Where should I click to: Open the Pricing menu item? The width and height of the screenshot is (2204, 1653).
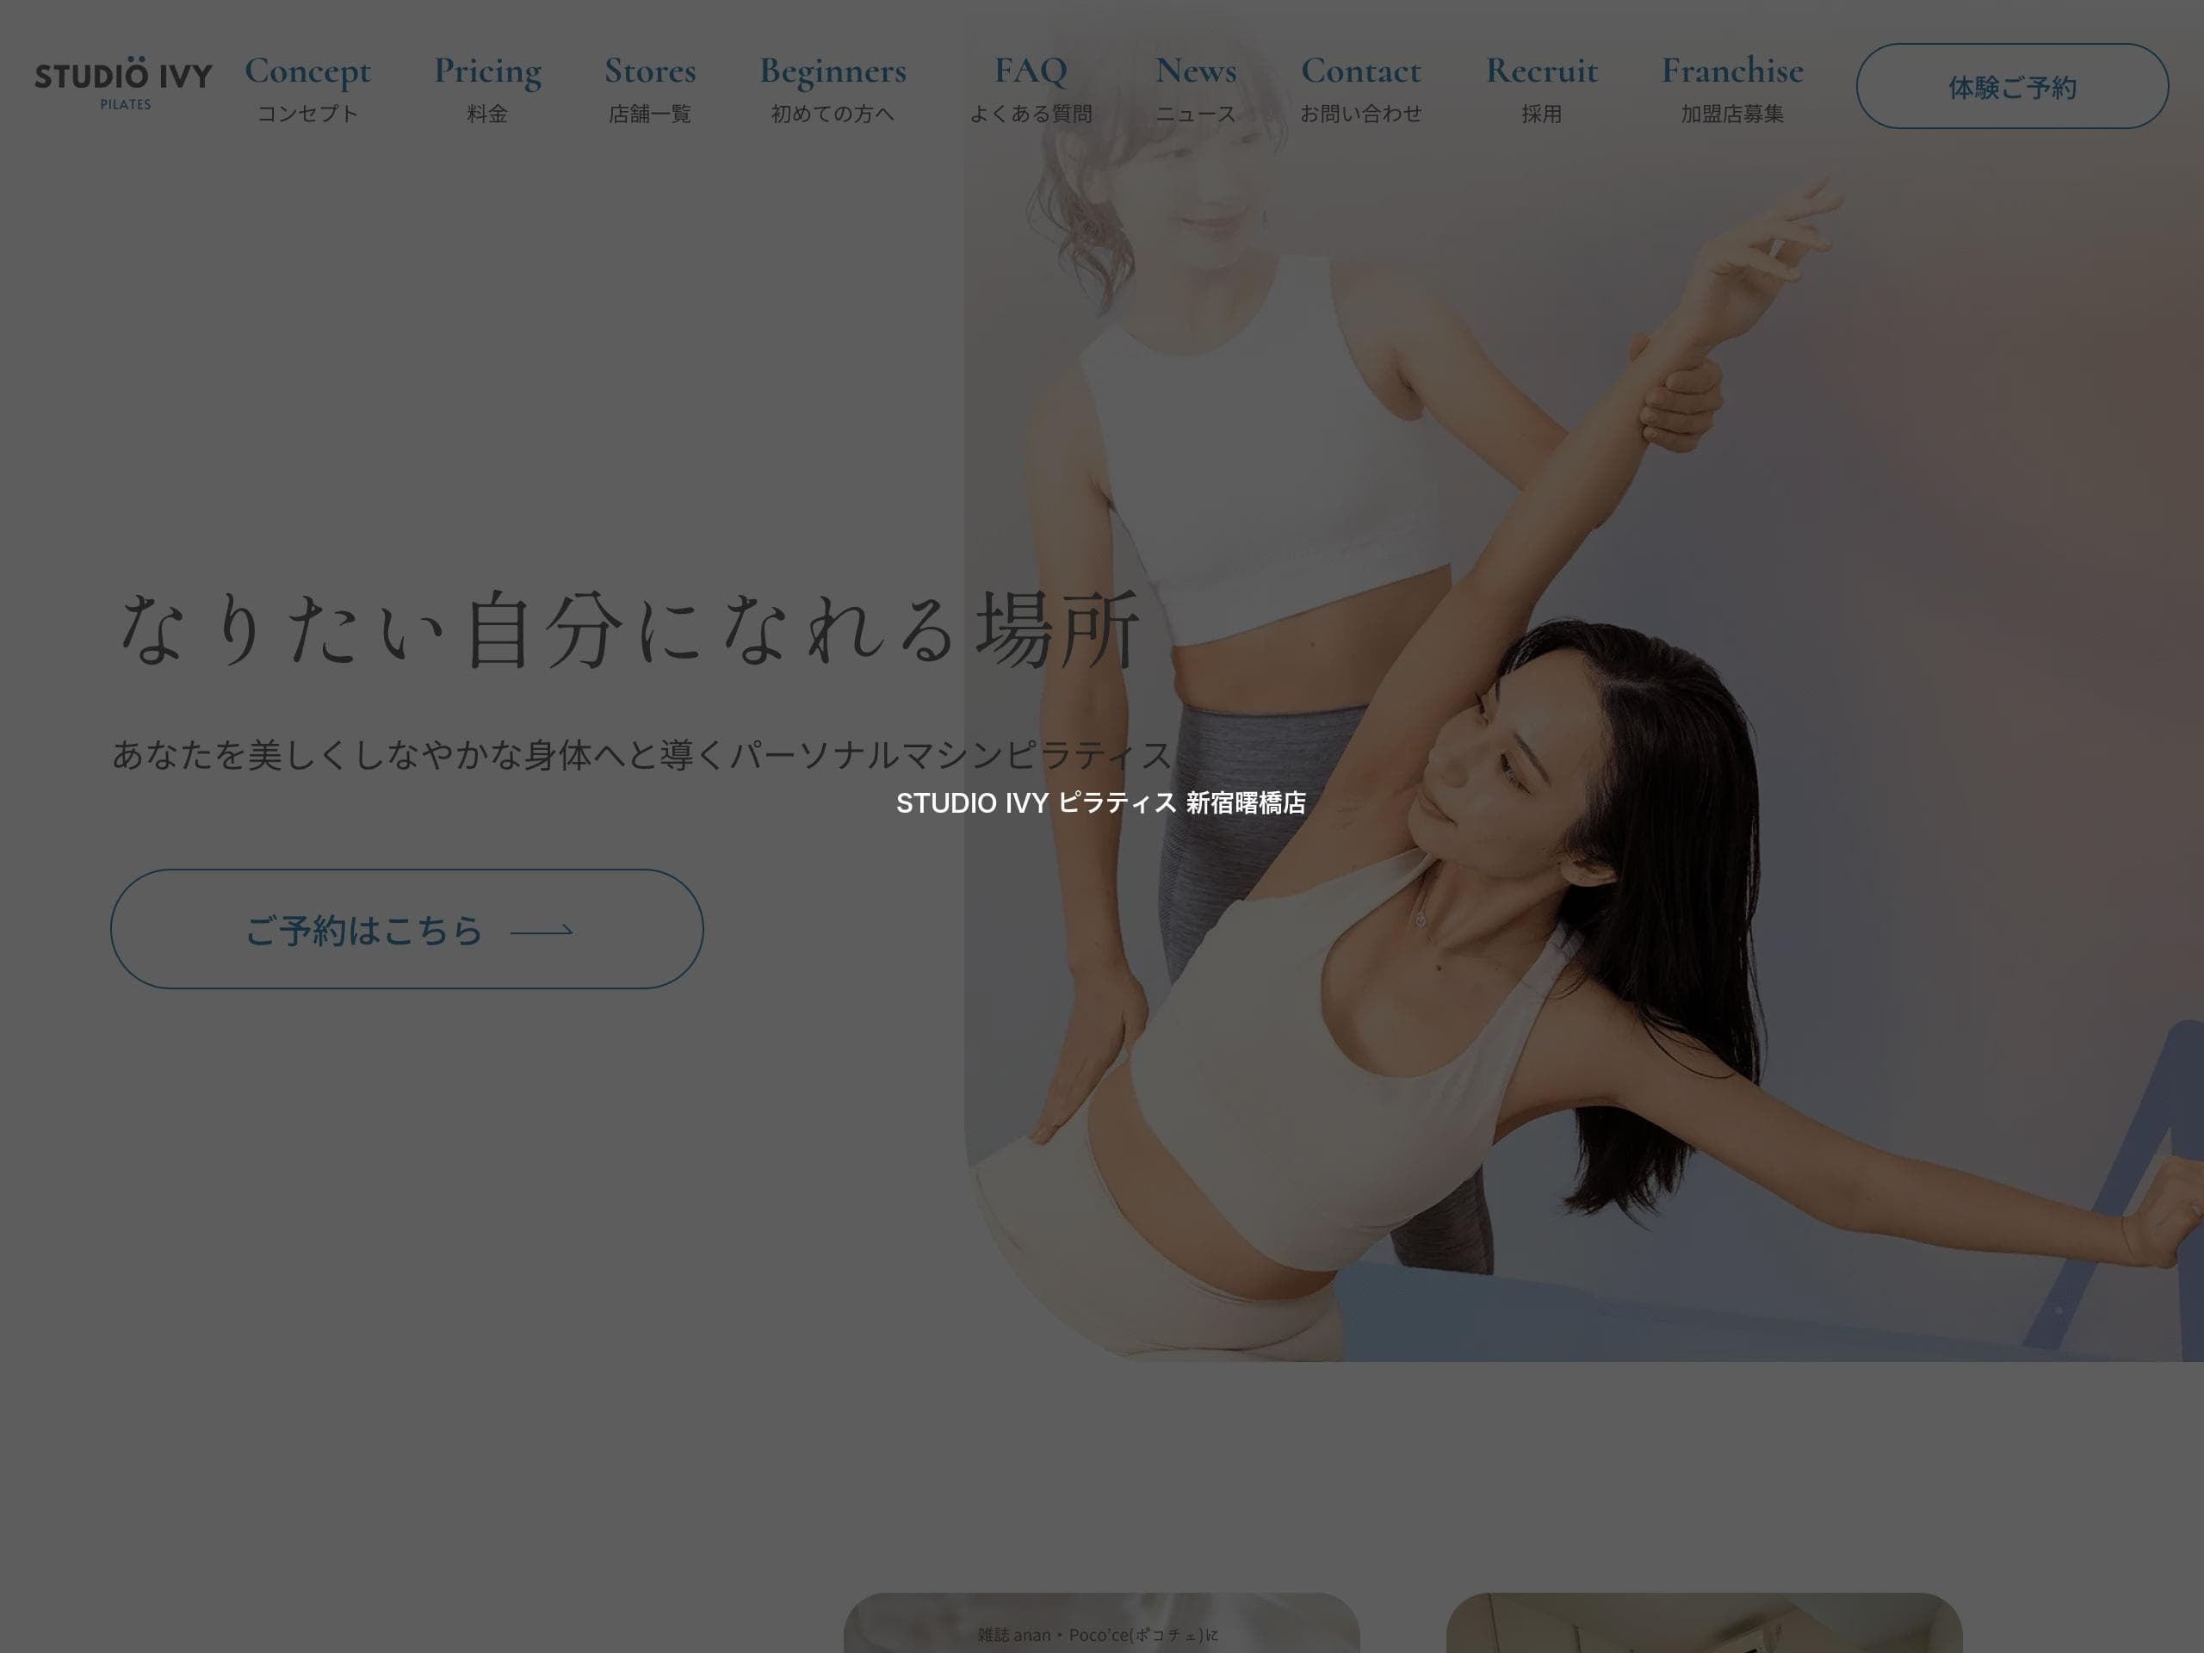(487, 88)
